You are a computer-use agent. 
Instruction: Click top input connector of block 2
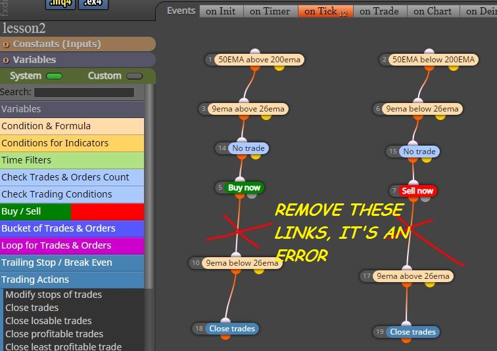[429, 52]
